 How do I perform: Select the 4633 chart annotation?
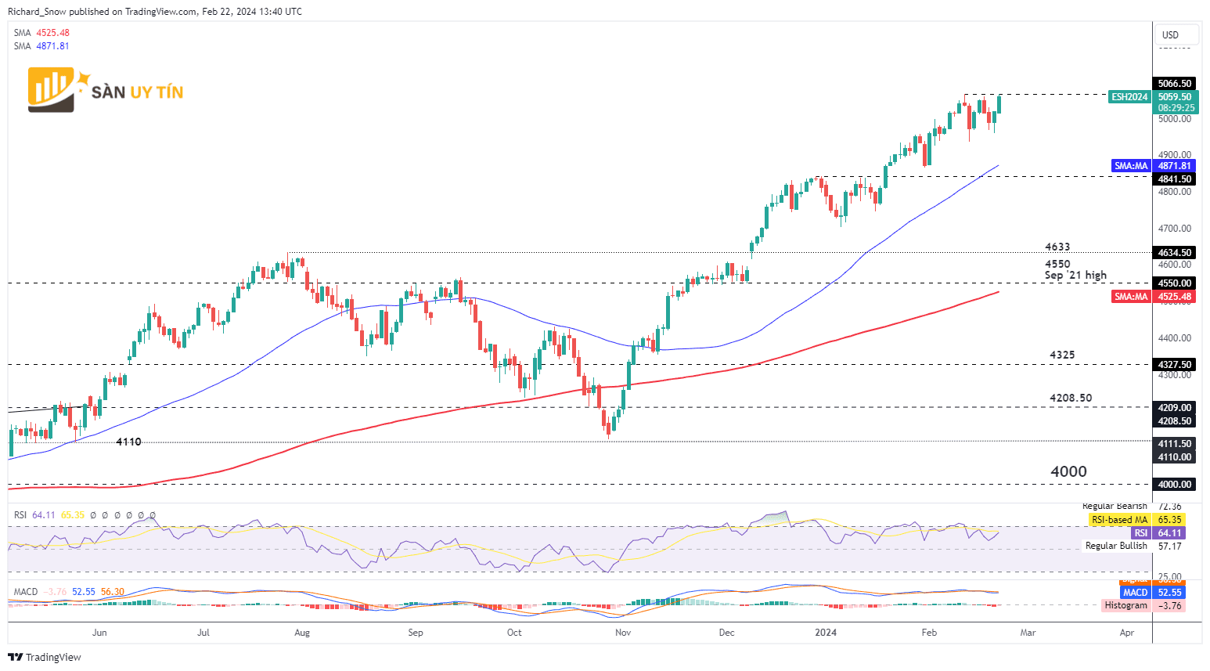click(x=1057, y=247)
